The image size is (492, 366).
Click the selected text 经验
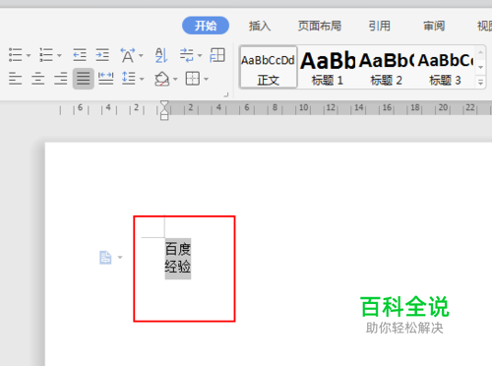click(178, 267)
